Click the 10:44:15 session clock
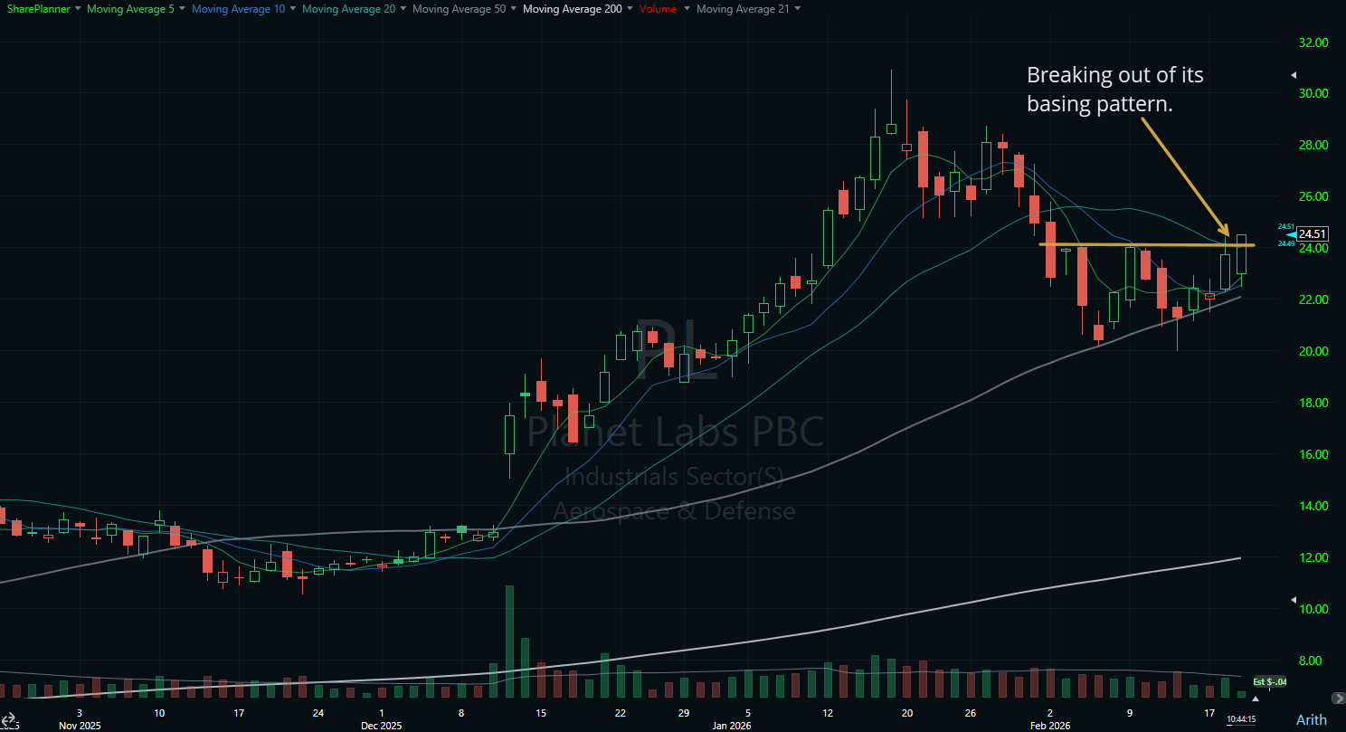Image resolution: width=1346 pixels, height=732 pixels. (x=1241, y=719)
